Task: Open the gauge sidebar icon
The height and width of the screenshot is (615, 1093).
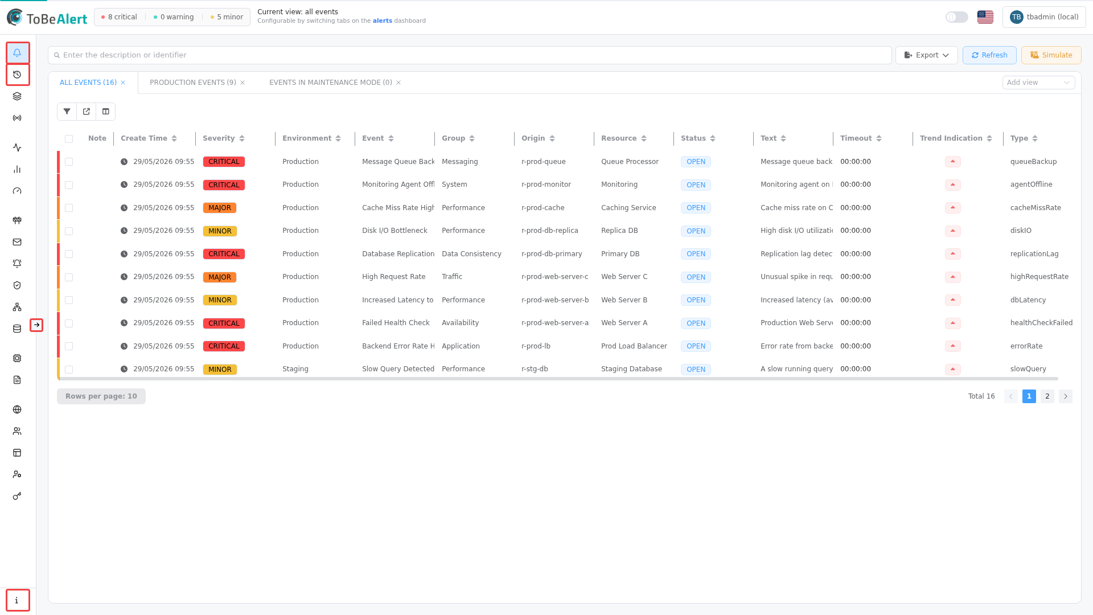Action: tap(17, 191)
